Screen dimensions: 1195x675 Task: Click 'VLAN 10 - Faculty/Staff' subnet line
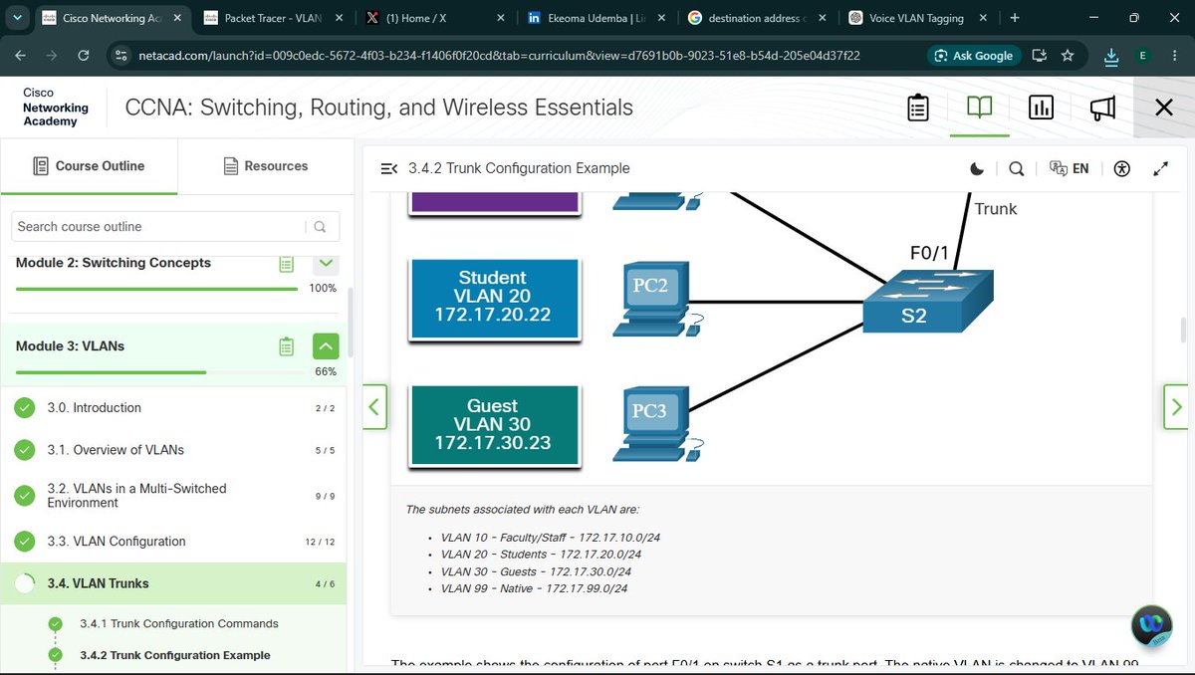click(550, 538)
